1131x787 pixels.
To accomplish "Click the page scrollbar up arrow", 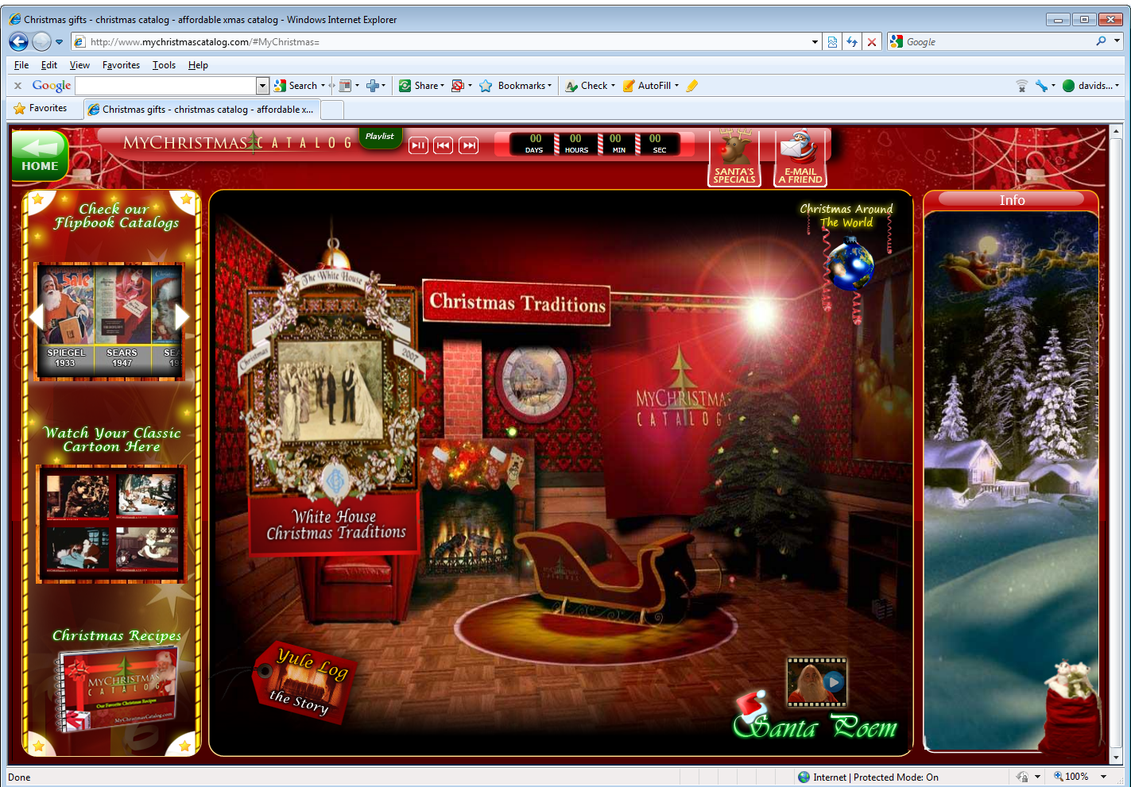I will [x=1116, y=132].
